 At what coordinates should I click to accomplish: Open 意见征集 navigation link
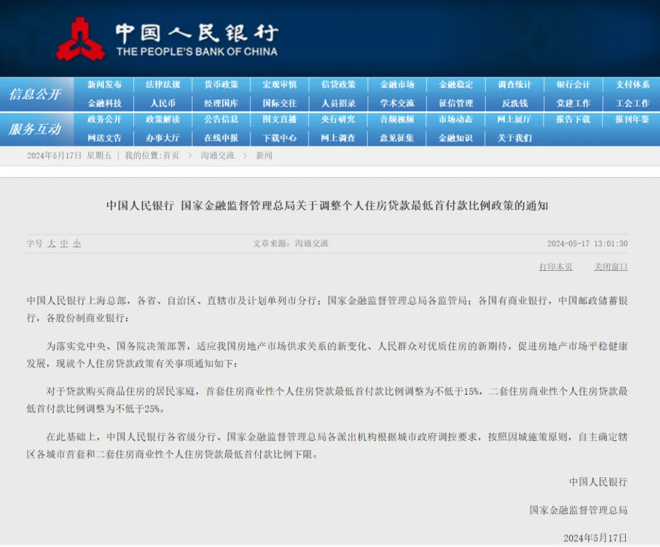[x=397, y=138]
